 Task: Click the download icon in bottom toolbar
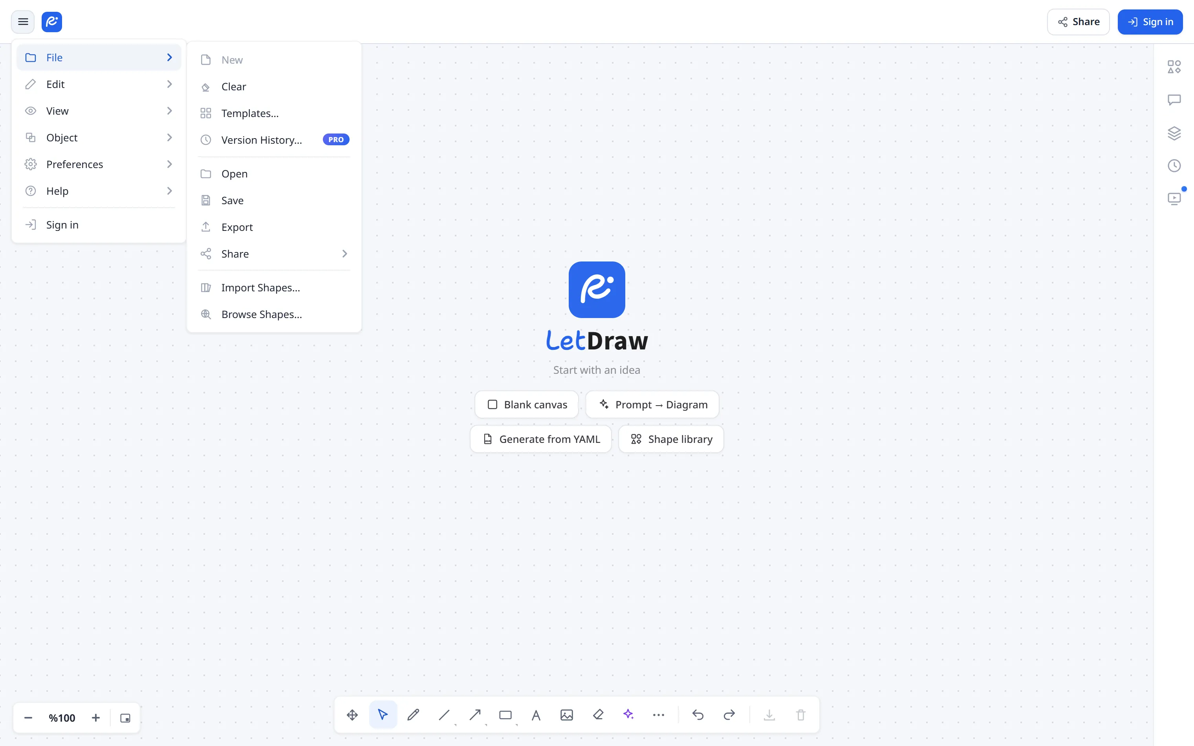pyautogui.click(x=769, y=715)
